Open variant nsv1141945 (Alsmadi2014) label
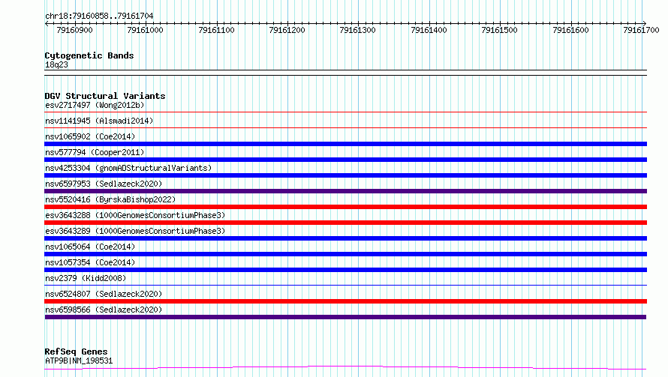This screenshot has height=377, width=668. 99,121
